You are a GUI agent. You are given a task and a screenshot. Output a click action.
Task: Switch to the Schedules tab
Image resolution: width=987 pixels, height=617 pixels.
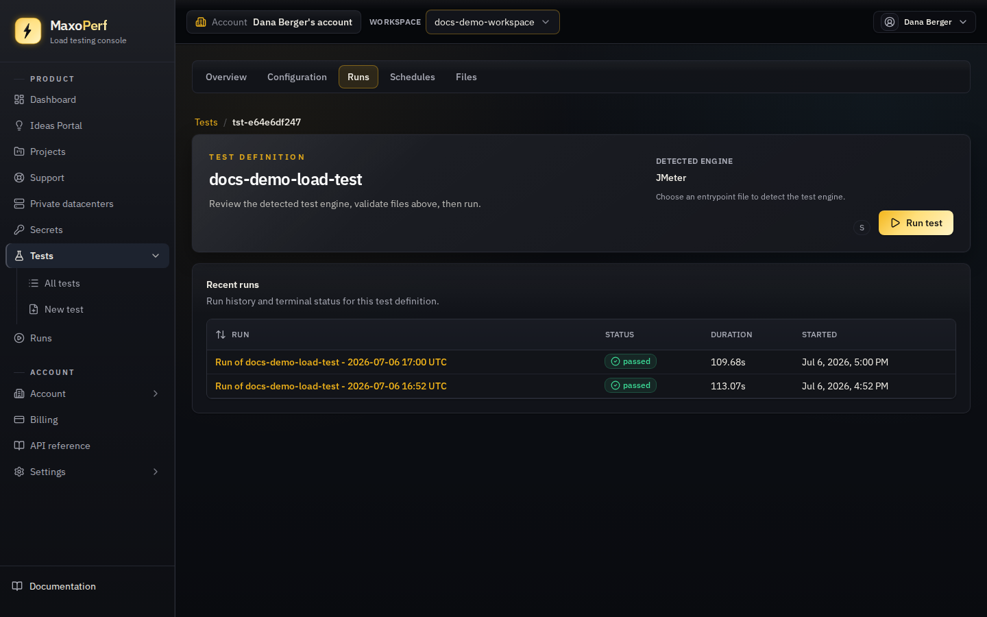point(413,77)
